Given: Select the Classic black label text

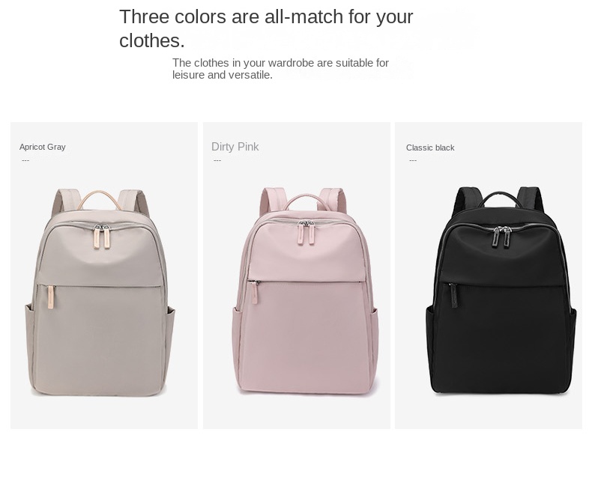Looking at the screenshot, I should coord(430,148).
